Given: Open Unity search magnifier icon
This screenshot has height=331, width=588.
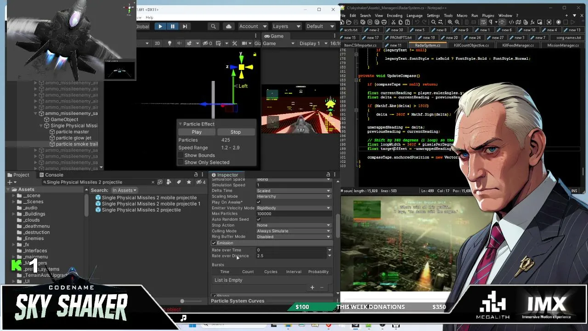Looking at the screenshot, I should pyautogui.click(x=213, y=27).
